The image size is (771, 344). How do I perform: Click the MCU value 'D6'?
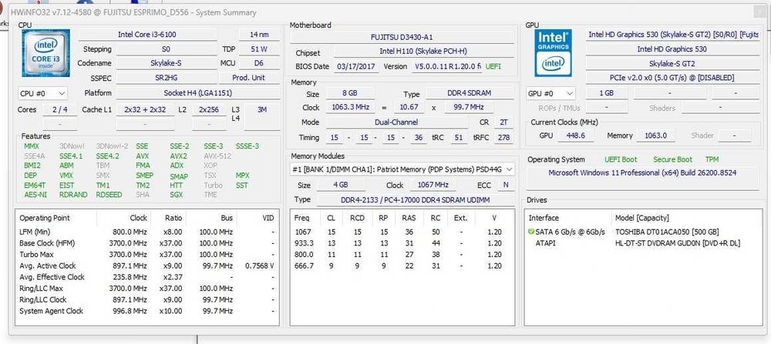click(x=259, y=63)
